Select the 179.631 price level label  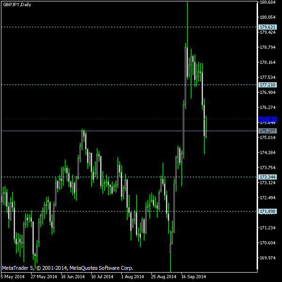pyautogui.click(x=267, y=27)
